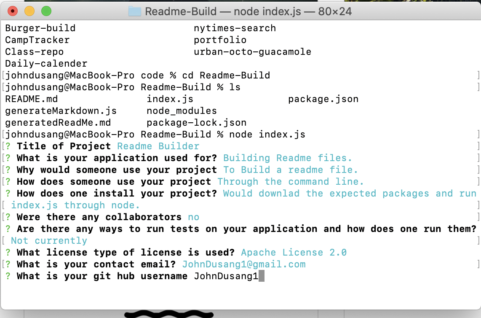The width and height of the screenshot is (481, 318).
Task: Click the nytimes-search directory name
Action: click(235, 28)
